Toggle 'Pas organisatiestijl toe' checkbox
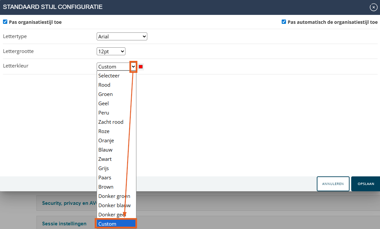The image size is (380, 229). (x=5, y=22)
